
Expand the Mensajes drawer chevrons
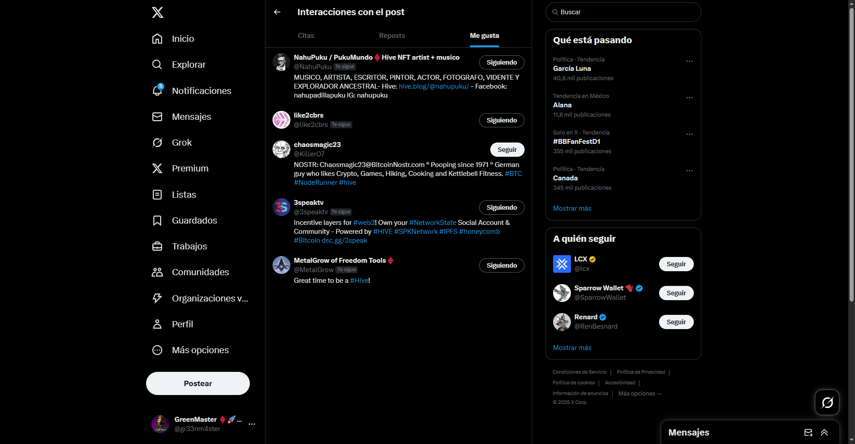pos(824,432)
